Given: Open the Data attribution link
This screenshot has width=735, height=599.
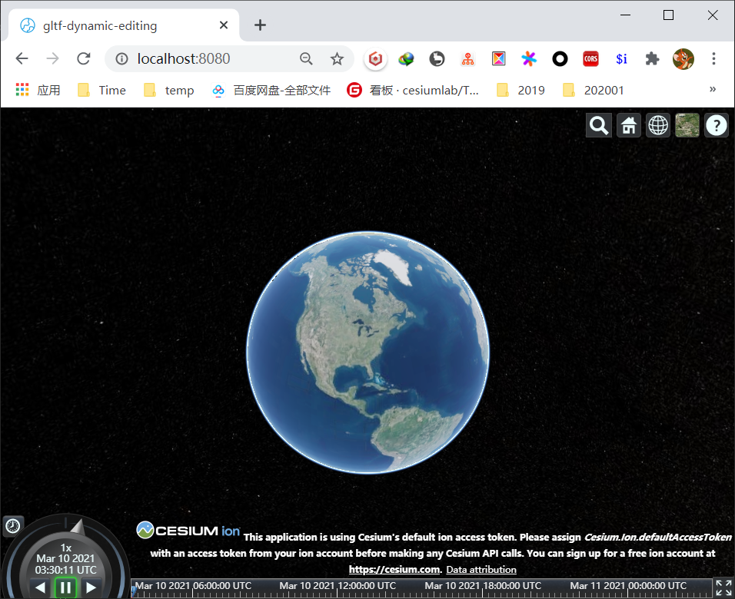Looking at the screenshot, I should pos(481,570).
